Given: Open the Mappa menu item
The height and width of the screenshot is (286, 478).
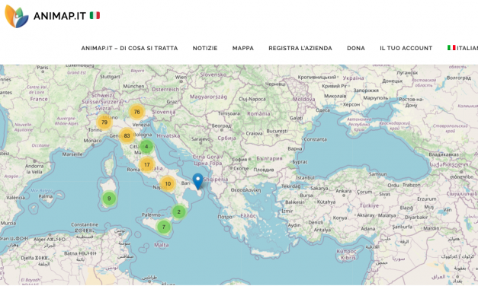Looking at the screenshot, I should pos(243,48).
